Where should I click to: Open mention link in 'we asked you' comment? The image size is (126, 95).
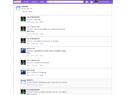tap(30, 41)
